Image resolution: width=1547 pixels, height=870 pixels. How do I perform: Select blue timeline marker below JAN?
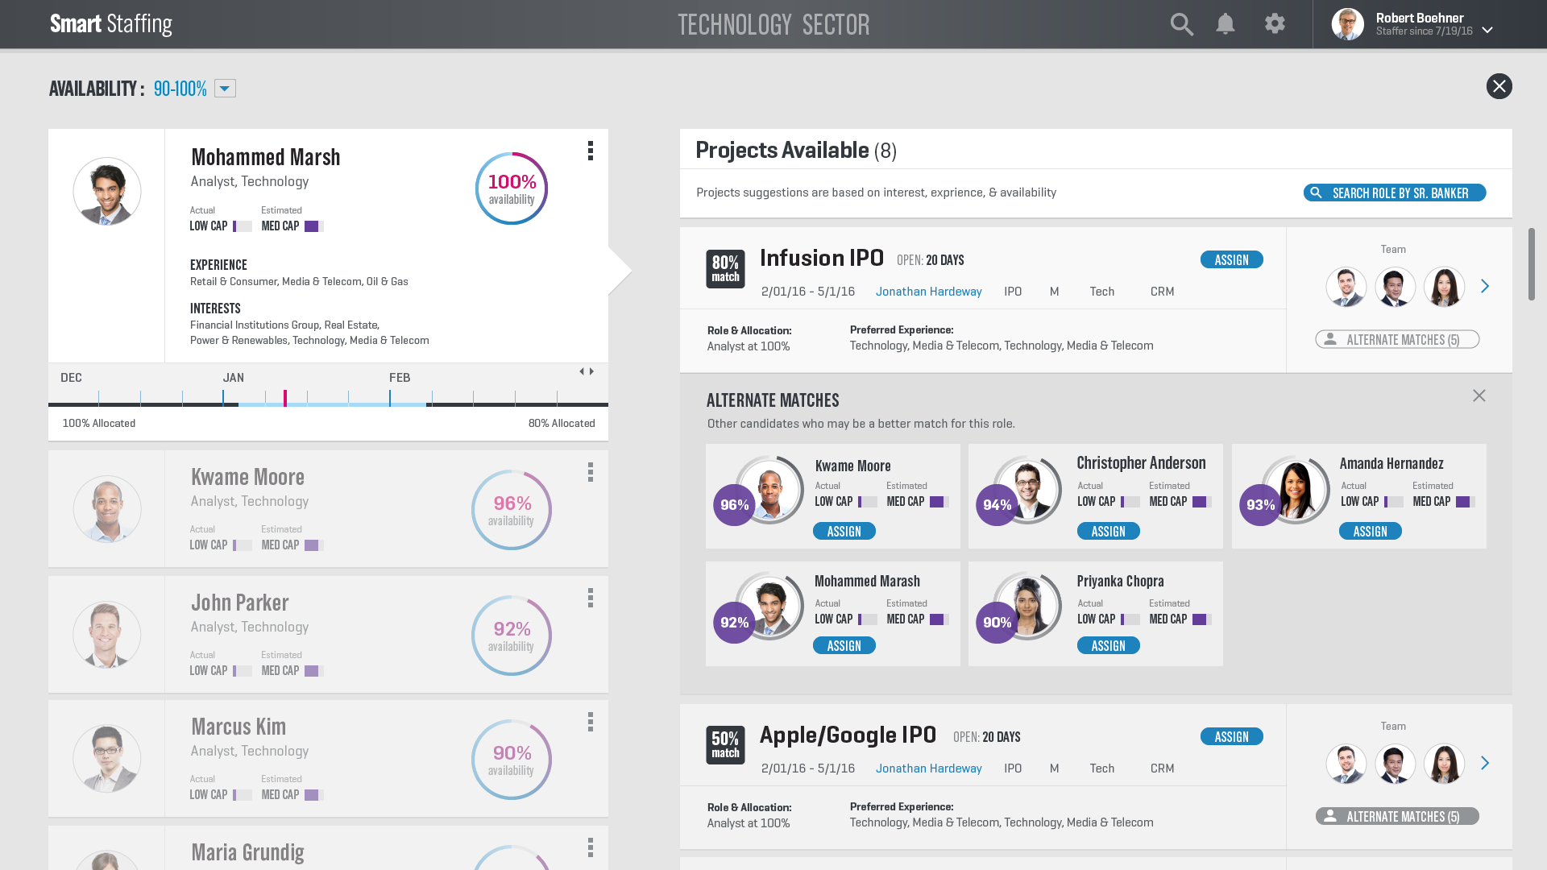point(223,398)
